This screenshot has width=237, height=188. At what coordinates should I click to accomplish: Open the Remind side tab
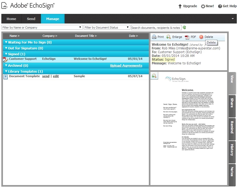point(232,129)
